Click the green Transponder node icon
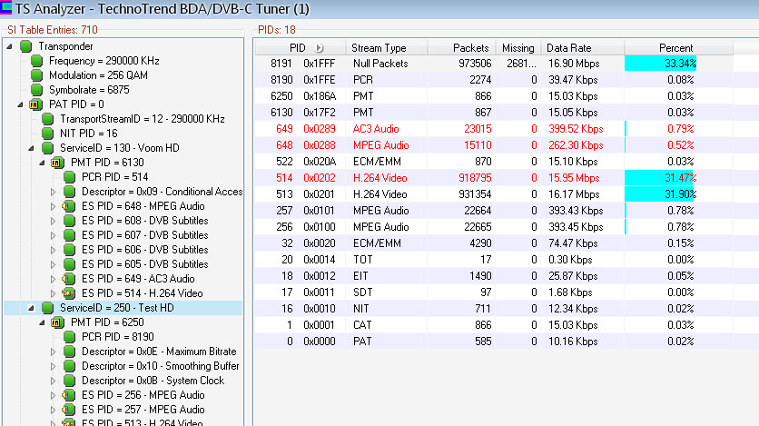 pyautogui.click(x=25, y=46)
